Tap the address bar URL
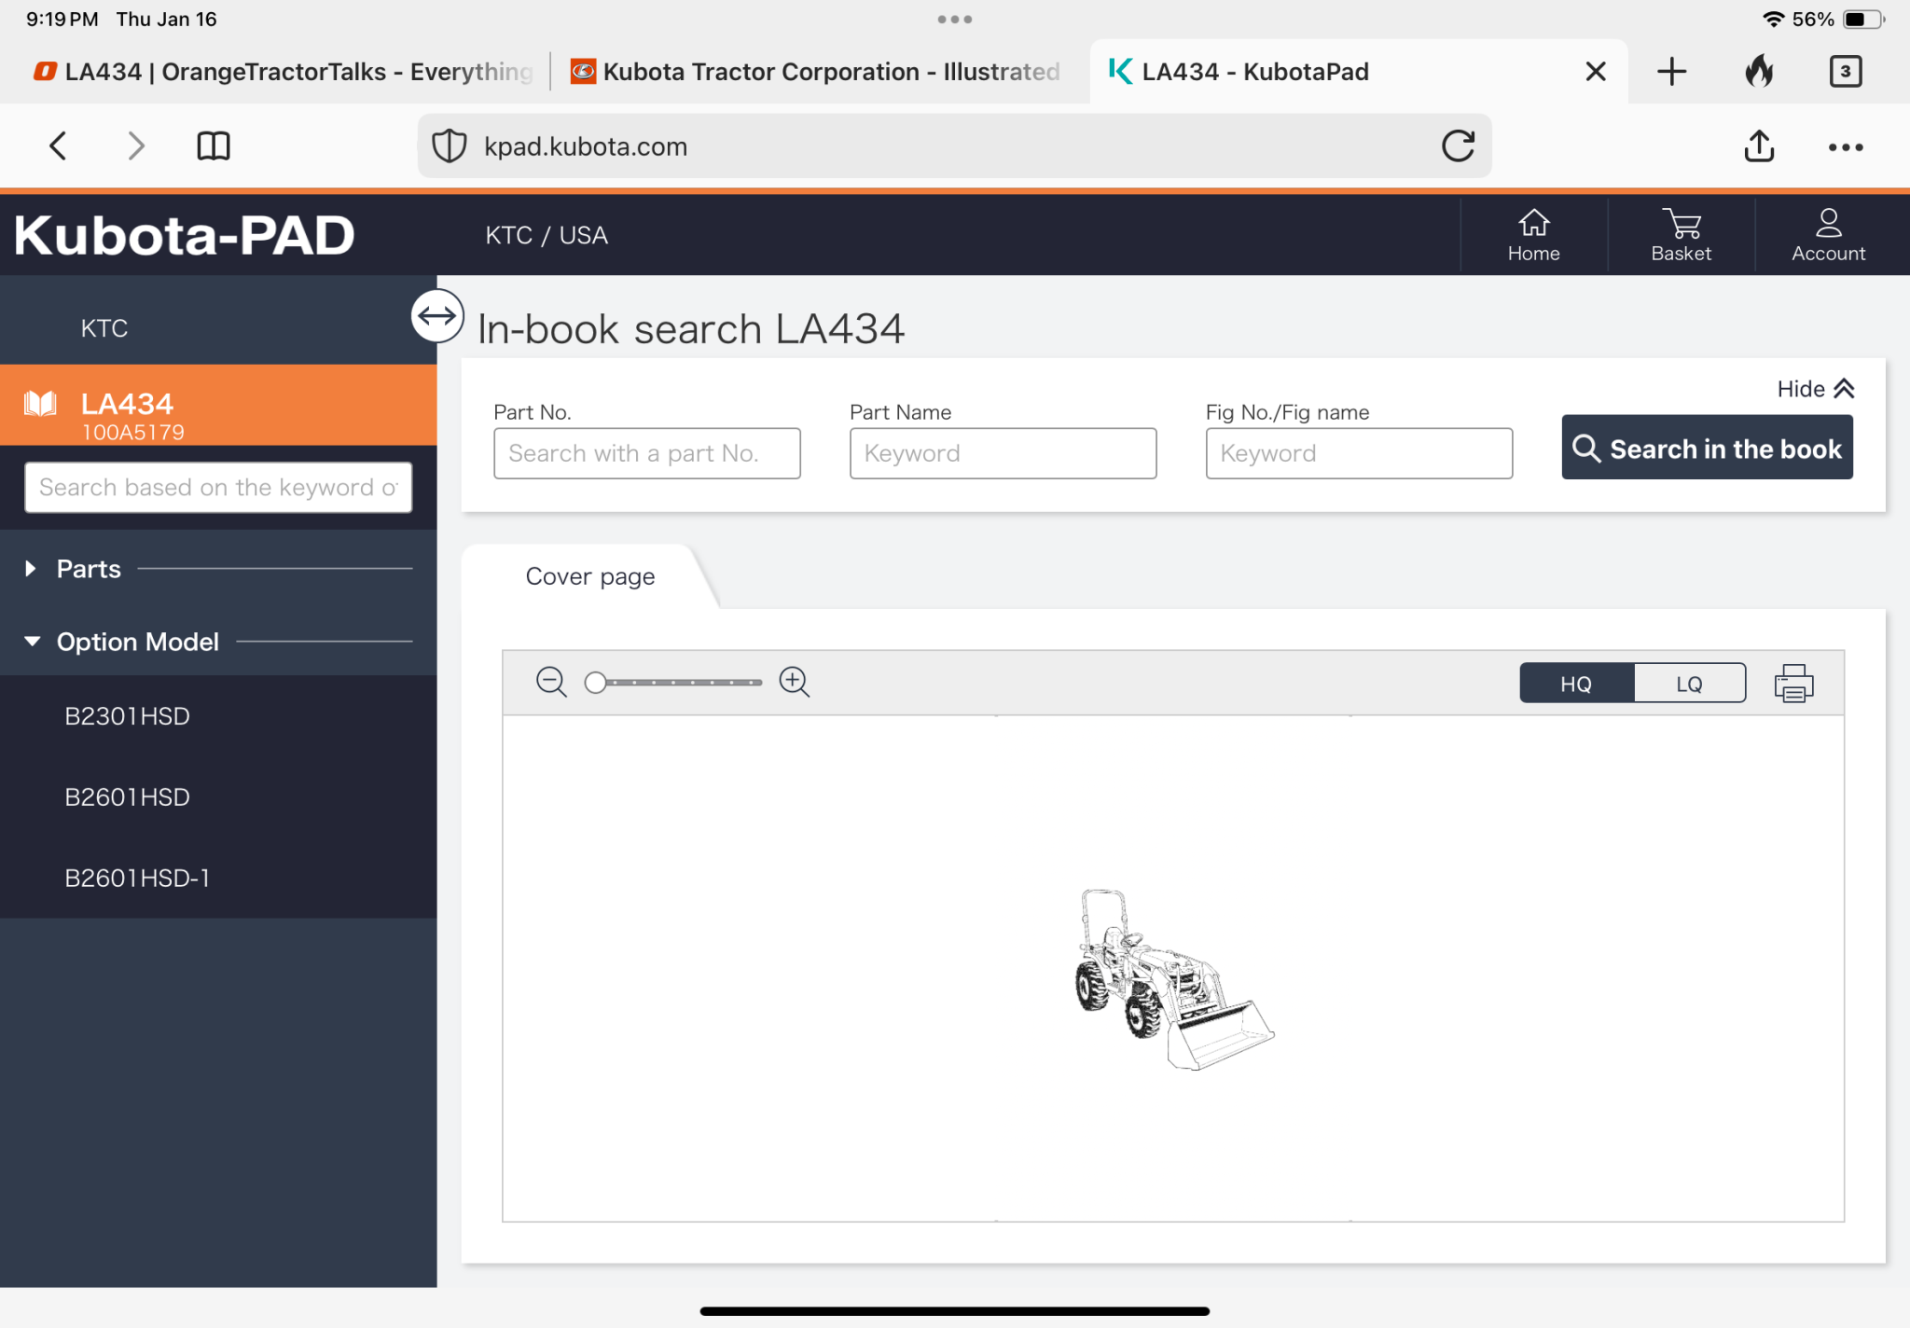This screenshot has height=1328, width=1910. point(586,146)
